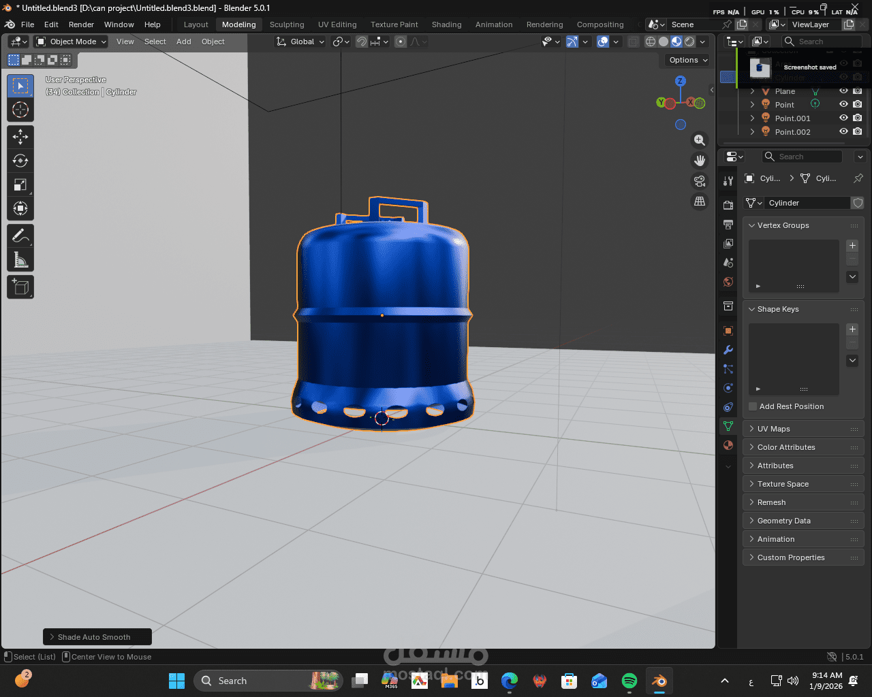Screen dimensions: 872x697
Task: Activate the Select Box tool
Action: click(20, 86)
